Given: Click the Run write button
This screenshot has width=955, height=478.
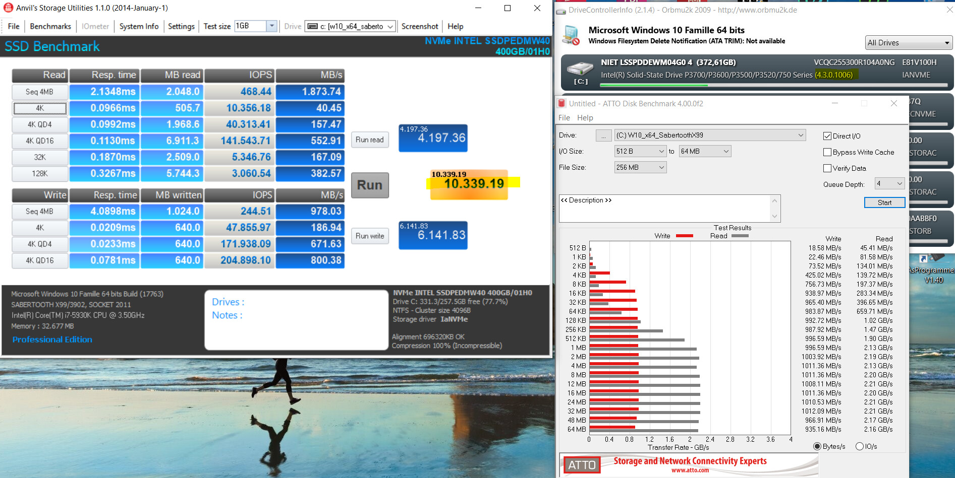Looking at the screenshot, I should [x=370, y=236].
